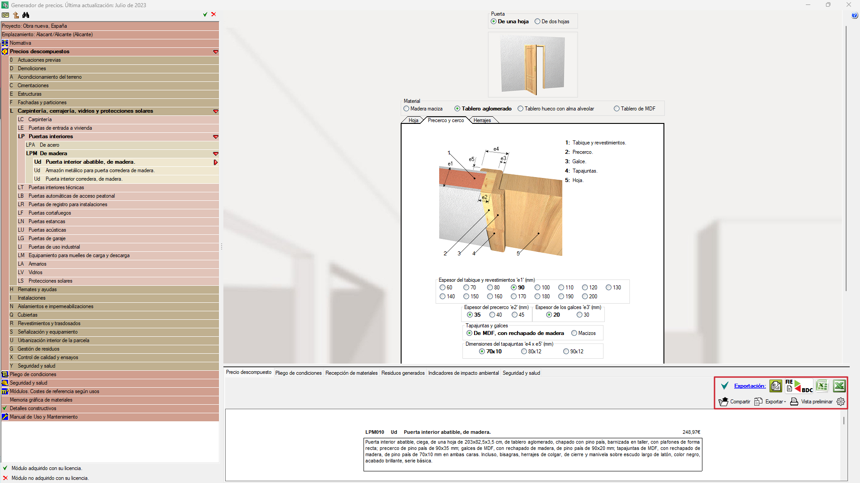Image resolution: width=860 pixels, height=483 pixels.
Task: Click the Vista preliminar printer icon
Action: [x=794, y=402]
